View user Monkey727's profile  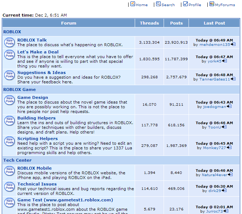tap(215, 148)
